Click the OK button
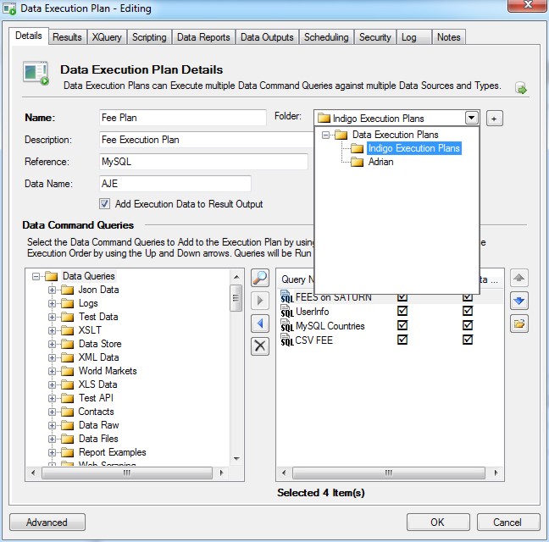Image resolution: width=549 pixels, height=542 pixels. [x=437, y=523]
